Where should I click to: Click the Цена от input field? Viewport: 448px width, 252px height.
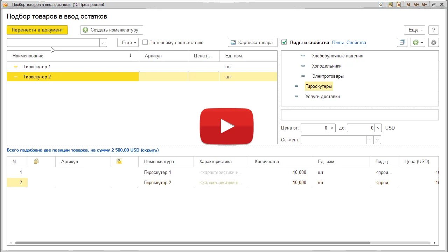pos(314,128)
